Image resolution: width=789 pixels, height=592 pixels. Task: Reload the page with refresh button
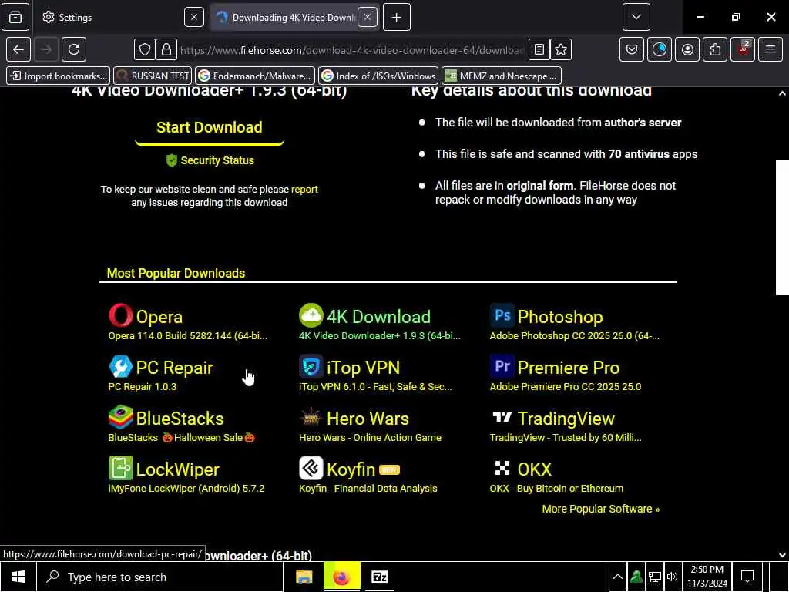74,49
